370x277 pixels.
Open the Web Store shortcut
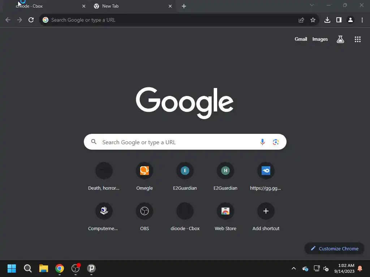tap(225, 217)
